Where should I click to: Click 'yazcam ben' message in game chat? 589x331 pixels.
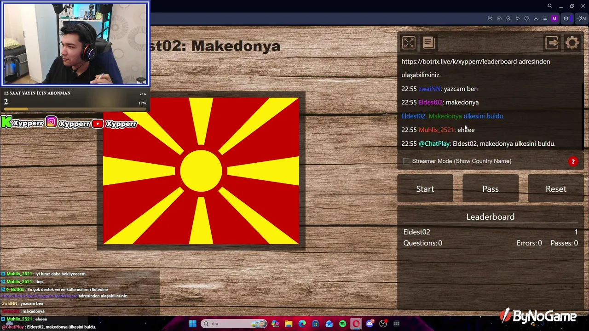tap(461, 89)
